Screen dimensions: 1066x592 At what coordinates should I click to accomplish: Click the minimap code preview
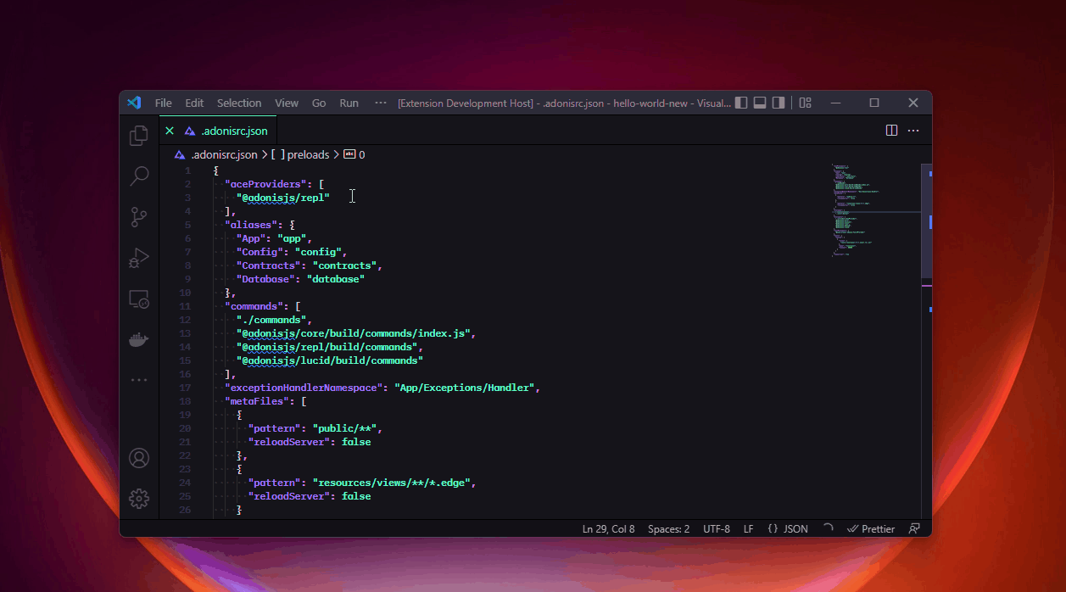875,212
